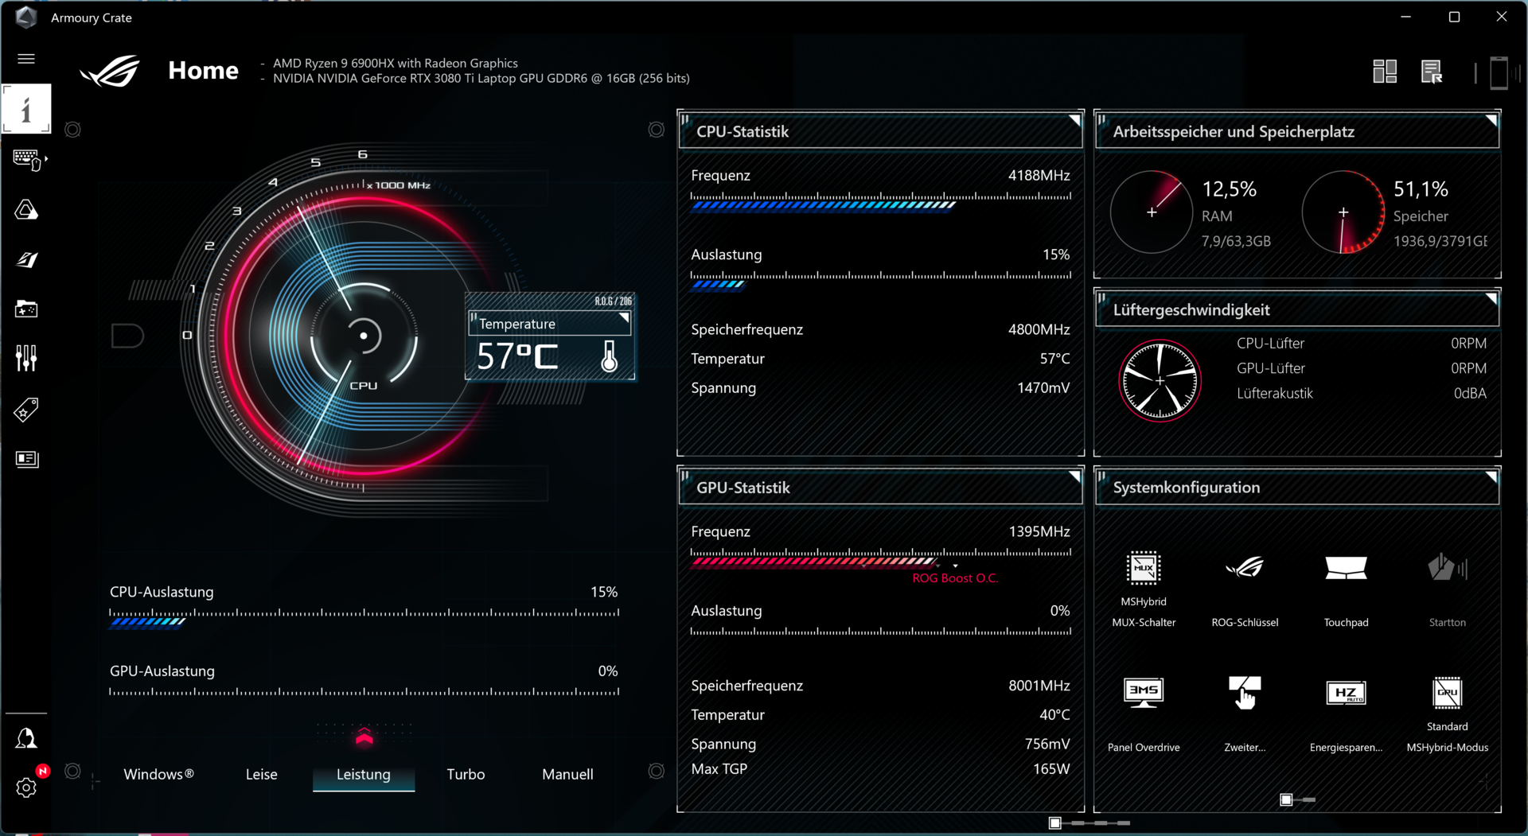Select the Turbo operating mode

466,774
